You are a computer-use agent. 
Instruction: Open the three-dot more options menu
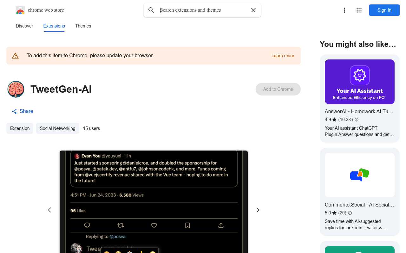coord(344,10)
